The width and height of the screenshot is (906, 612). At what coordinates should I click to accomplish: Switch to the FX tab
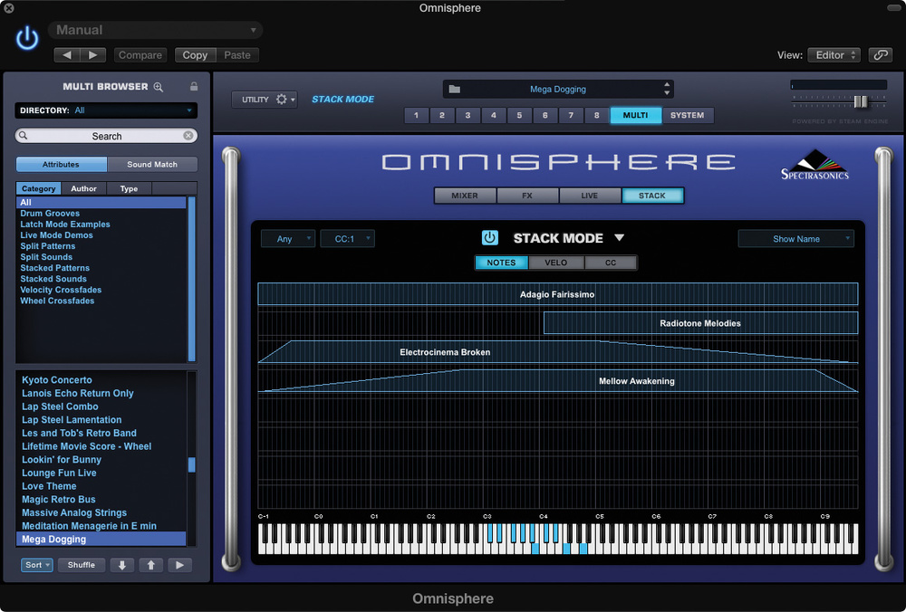tap(527, 196)
